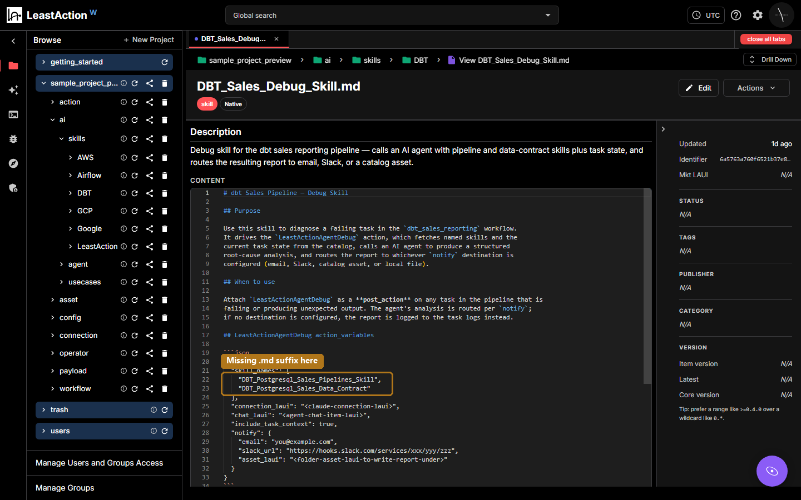This screenshot has width=801, height=500.
Task: Show info for the payload folder
Action: (124, 371)
